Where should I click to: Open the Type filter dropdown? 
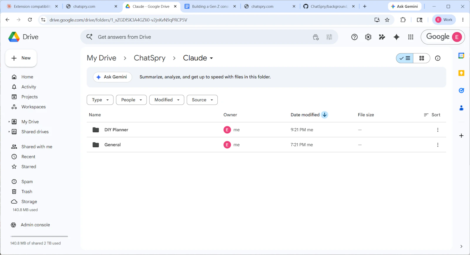[100, 100]
